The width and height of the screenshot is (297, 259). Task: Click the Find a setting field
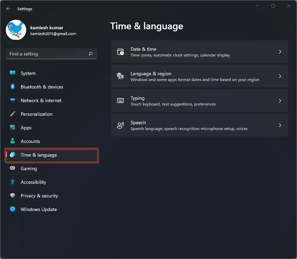51,54
